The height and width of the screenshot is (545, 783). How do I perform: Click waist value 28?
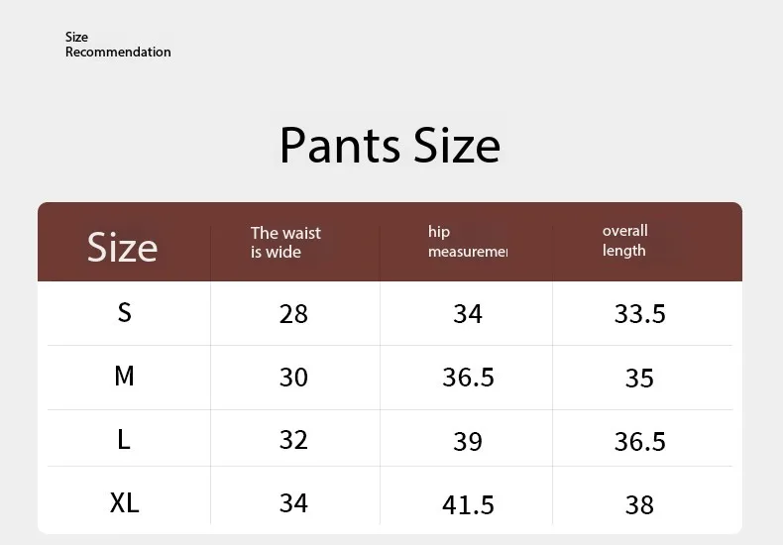(293, 314)
